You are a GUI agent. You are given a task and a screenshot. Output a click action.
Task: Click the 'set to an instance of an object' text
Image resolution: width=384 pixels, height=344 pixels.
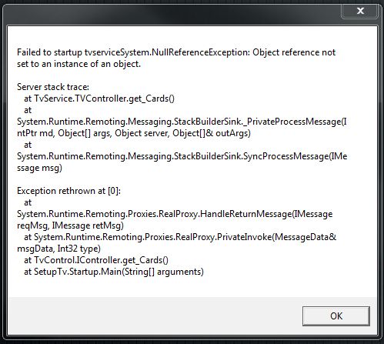[x=78, y=64]
